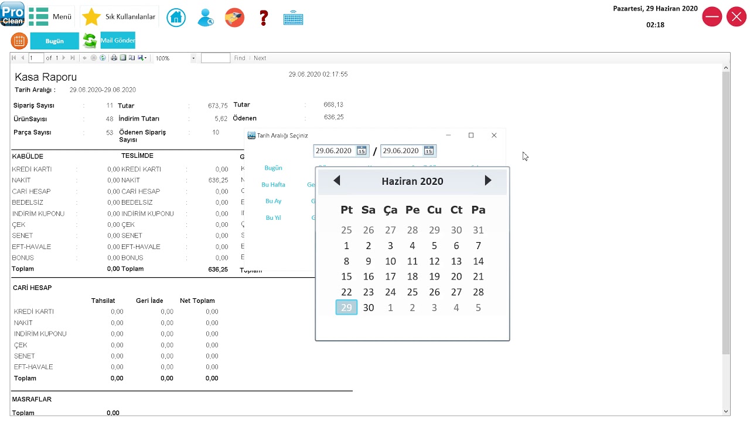Select day 9 in the calendar
The height and width of the screenshot is (421, 750).
tap(368, 261)
